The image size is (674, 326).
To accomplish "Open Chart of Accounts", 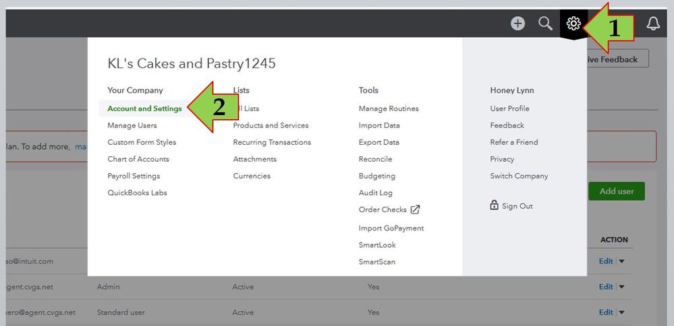I will pos(138,159).
